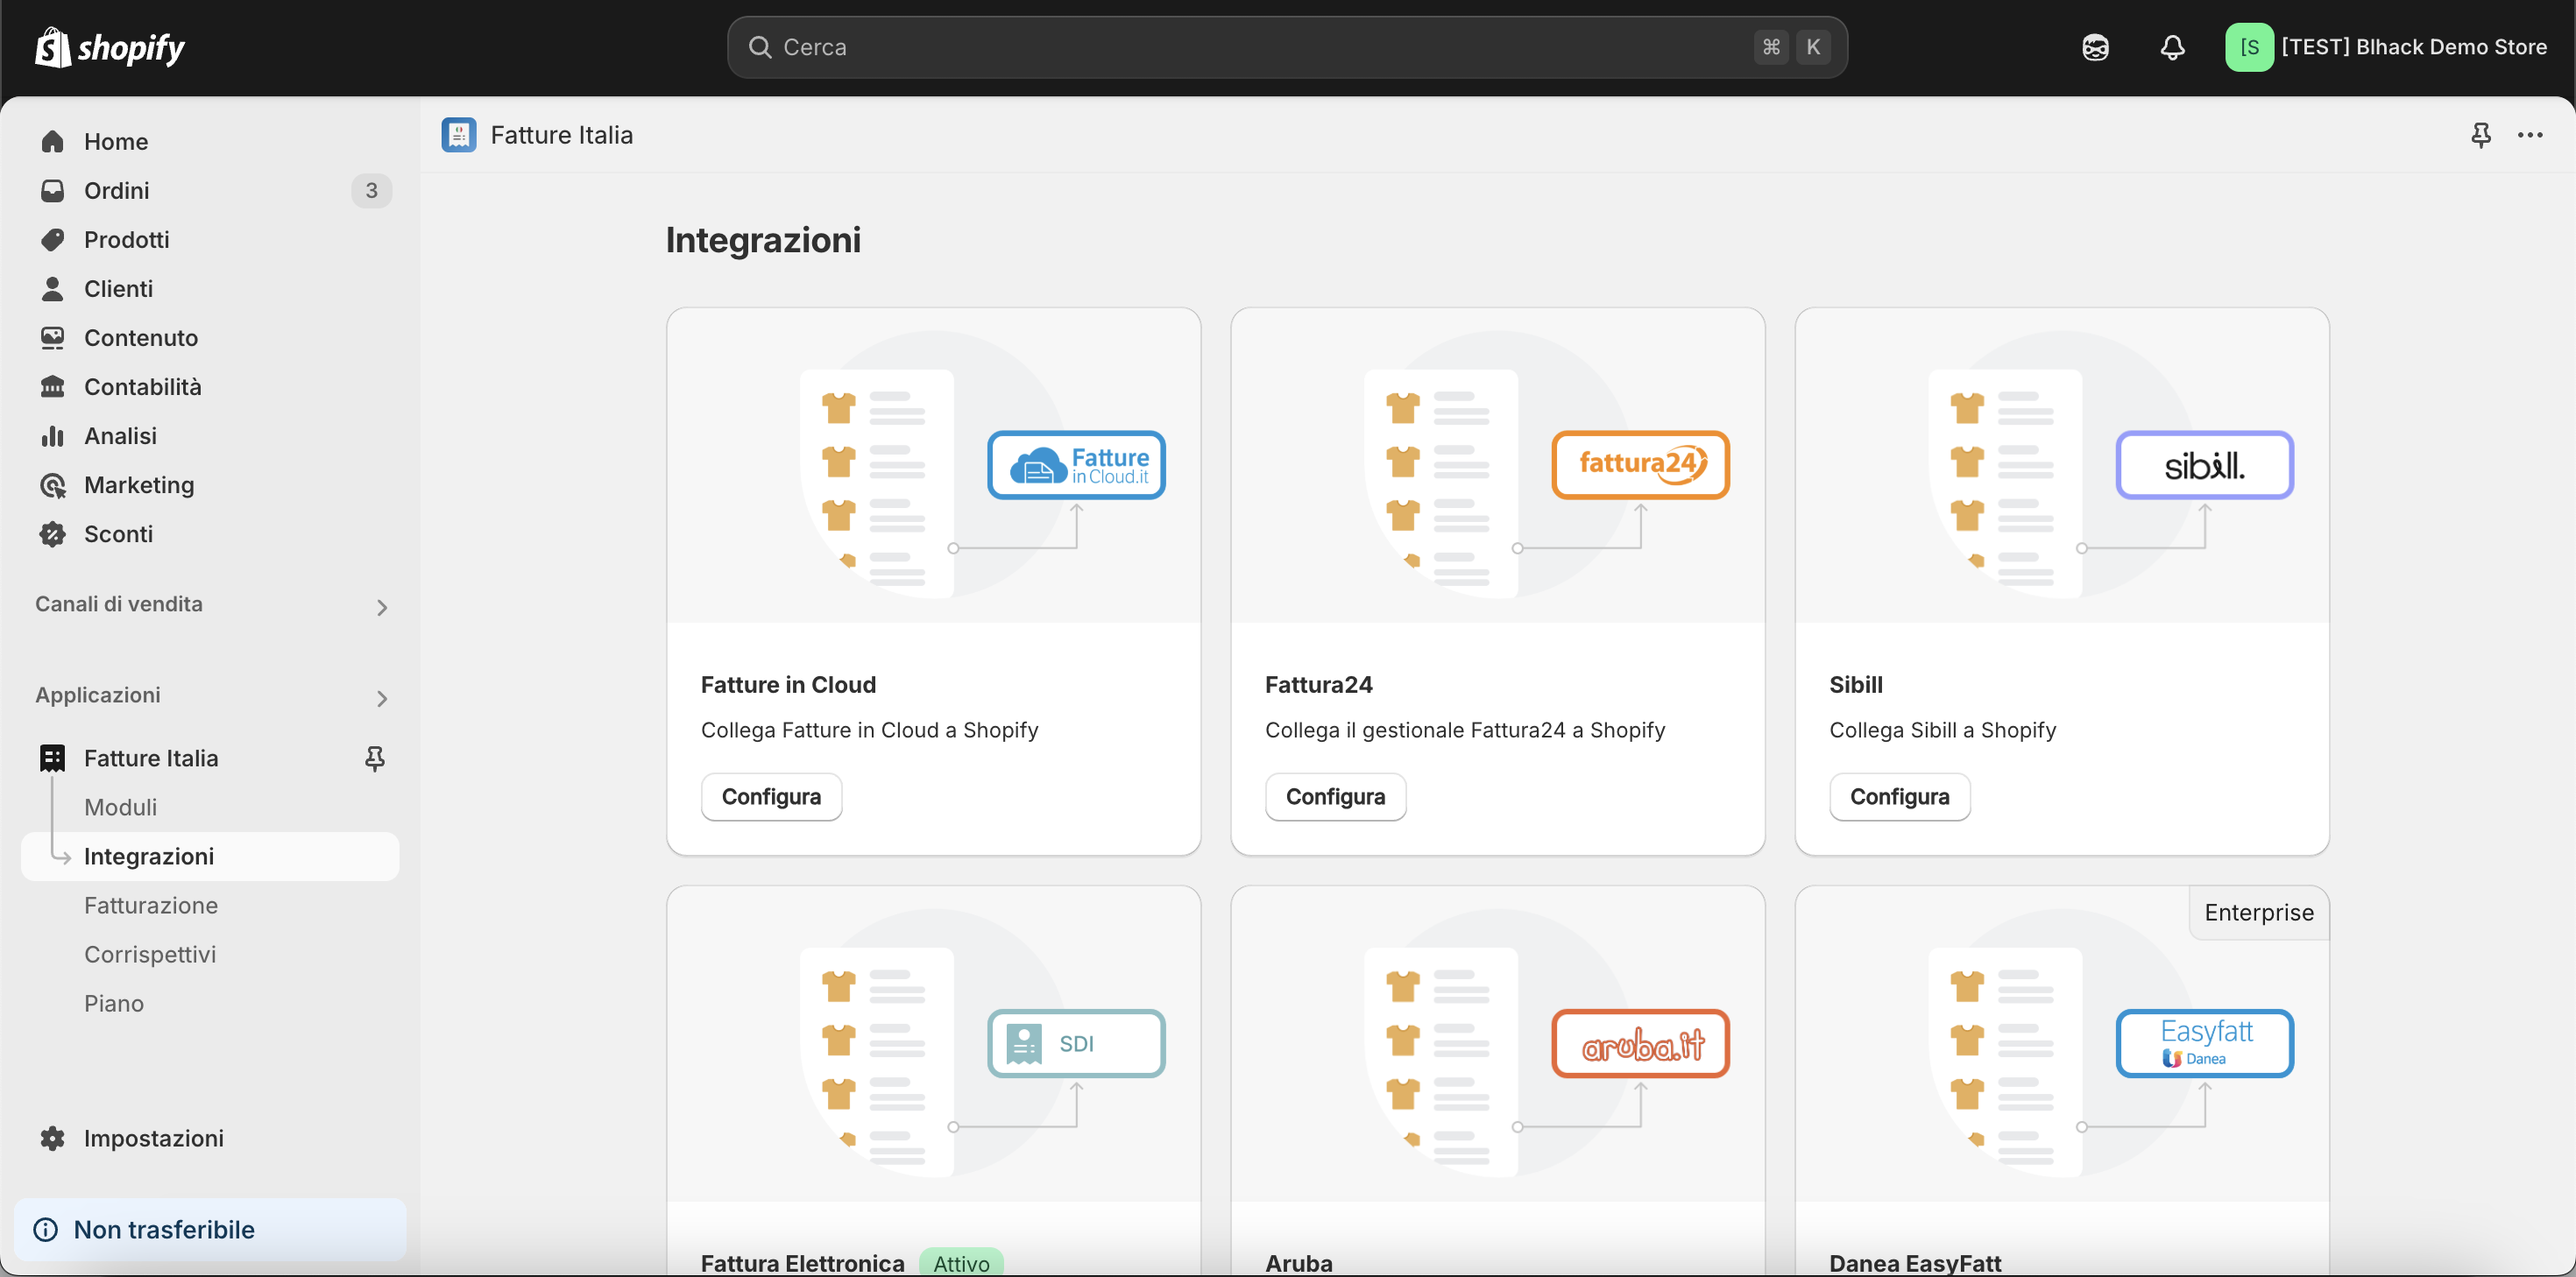Click the sibill logo badge
This screenshot has height=1277, width=2576.
coord(2205,465)
